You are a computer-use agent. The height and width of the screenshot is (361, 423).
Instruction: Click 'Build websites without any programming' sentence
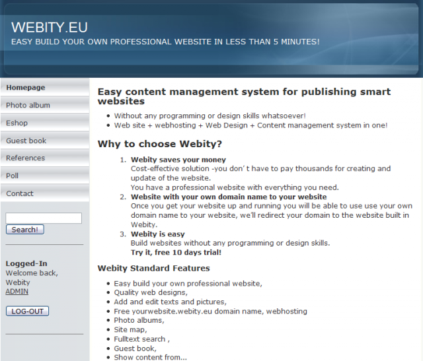point(231,244)
